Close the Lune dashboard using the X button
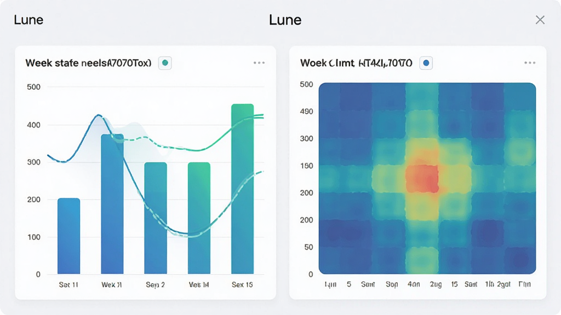 coord(540,20)
